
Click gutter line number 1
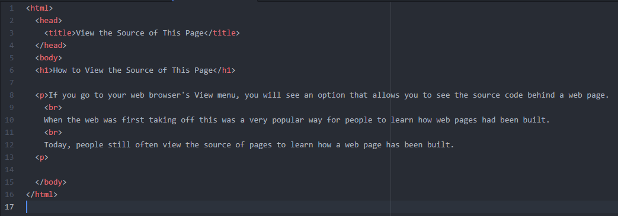point(12,8)
